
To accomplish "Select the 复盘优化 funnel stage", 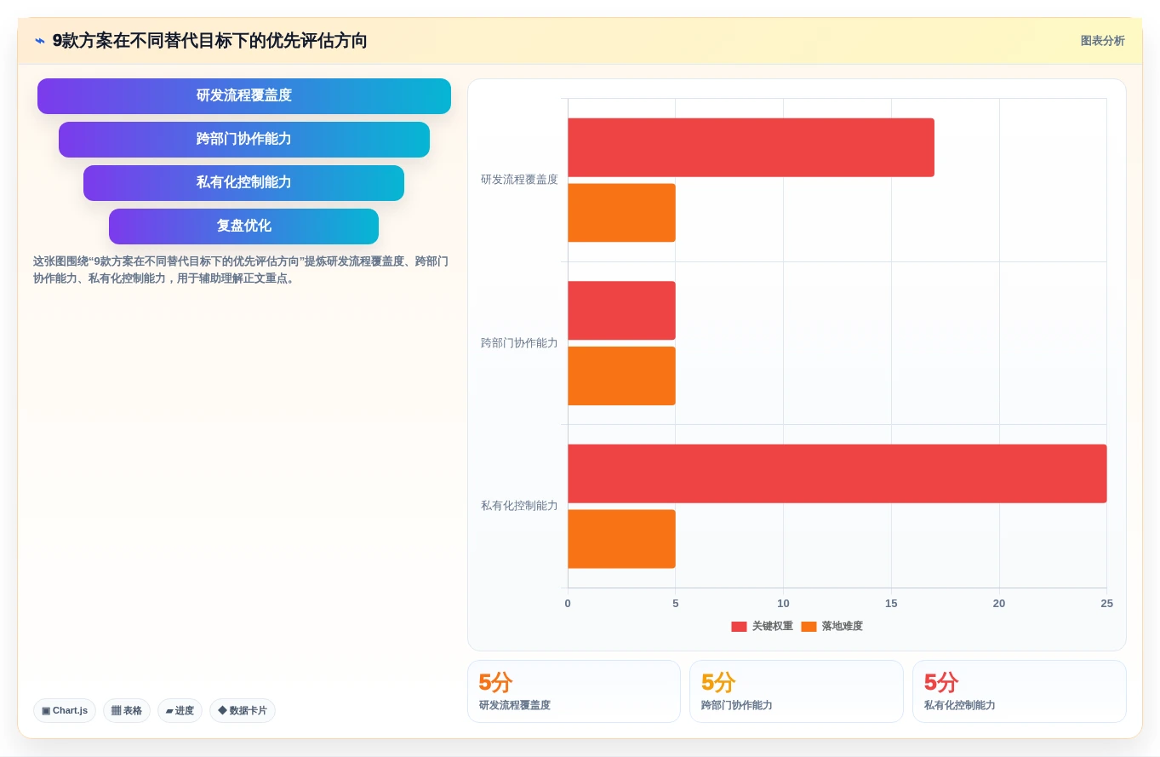I will tap(244, 227).
